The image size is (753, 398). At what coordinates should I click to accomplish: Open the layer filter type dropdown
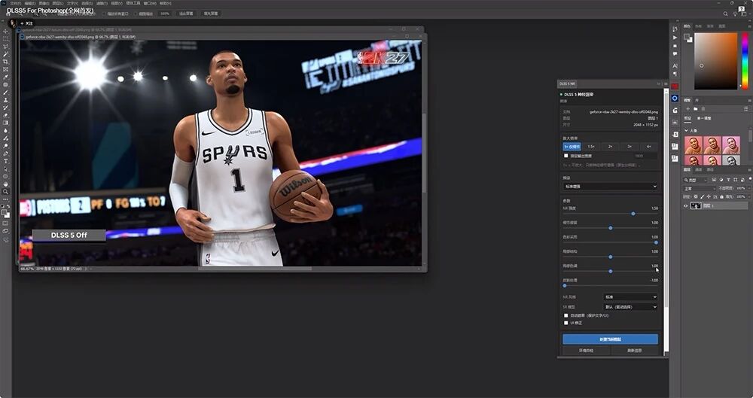(x=696, y=180)
